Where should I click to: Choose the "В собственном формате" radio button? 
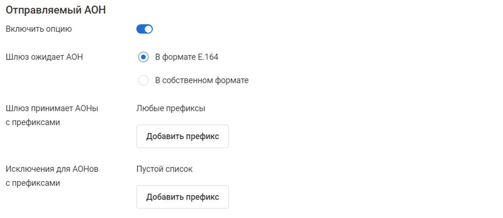point(143,80)
